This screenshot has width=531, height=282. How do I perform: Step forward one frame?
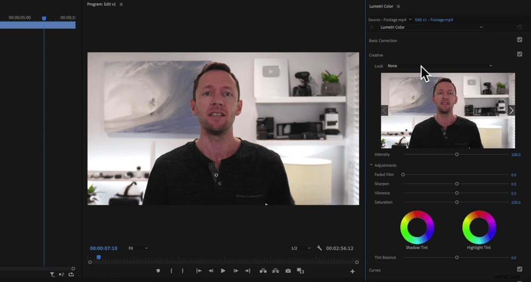pyautogui.click(x=236, y=271)
